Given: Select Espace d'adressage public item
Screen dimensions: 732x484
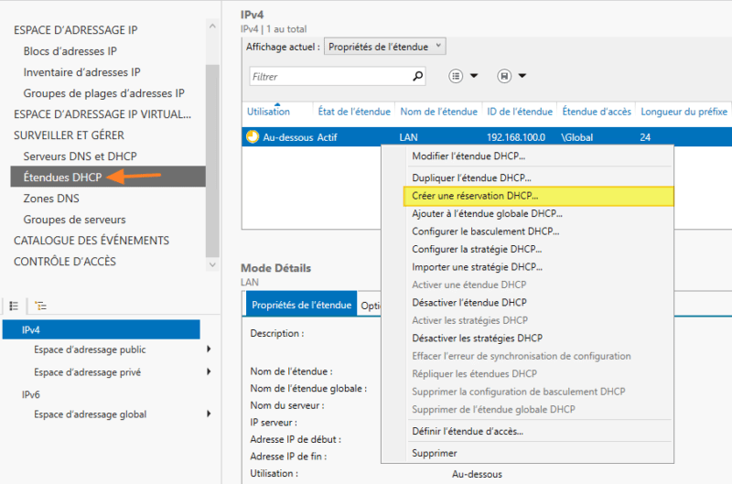Looking at the screenshot, I should [90, 350].
